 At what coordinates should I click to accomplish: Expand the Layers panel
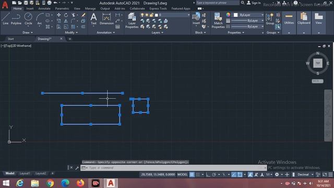point(158,32)
